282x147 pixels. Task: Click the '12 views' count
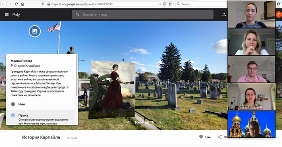tap(72, 138)
